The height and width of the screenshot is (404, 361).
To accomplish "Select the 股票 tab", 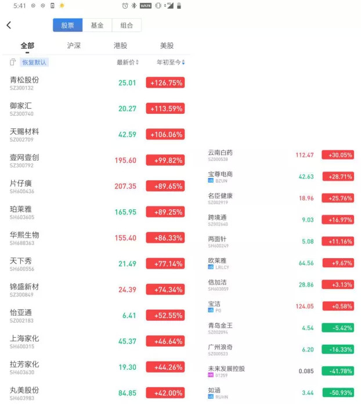I will click(x=68, y=25).
